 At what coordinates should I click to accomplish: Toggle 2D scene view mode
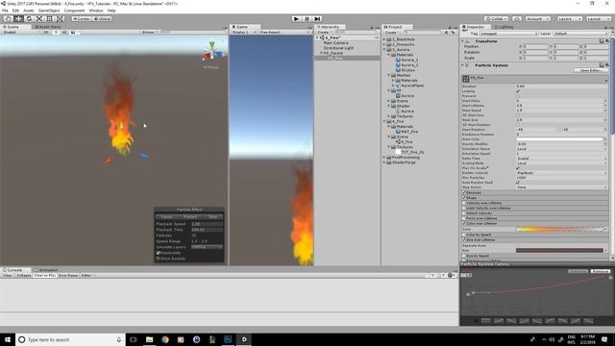tap(46, 32)
